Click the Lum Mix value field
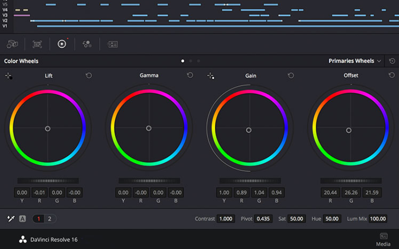 pyautogui.click(x=378, y=219)
